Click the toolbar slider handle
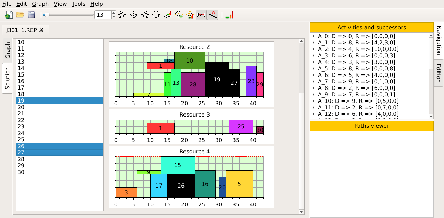444x218 pixels. click(47, 15)
